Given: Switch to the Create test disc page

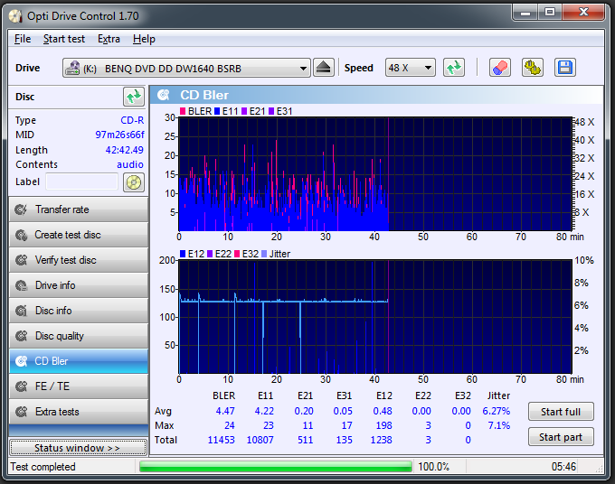Looking at the screenshot, I should [x=79, y=235].
